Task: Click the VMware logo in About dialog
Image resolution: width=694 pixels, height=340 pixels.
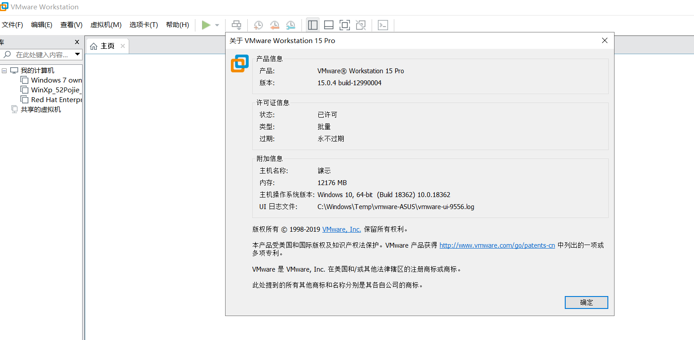Action: coord(240,63)
